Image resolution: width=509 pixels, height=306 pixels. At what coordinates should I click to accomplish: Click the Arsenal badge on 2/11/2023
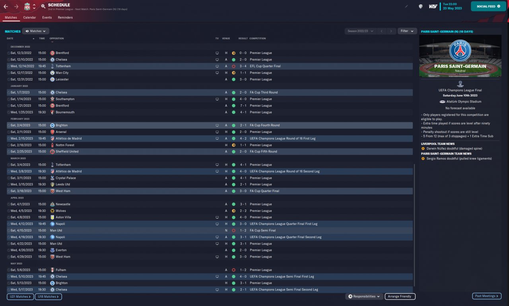click(52, 132)
